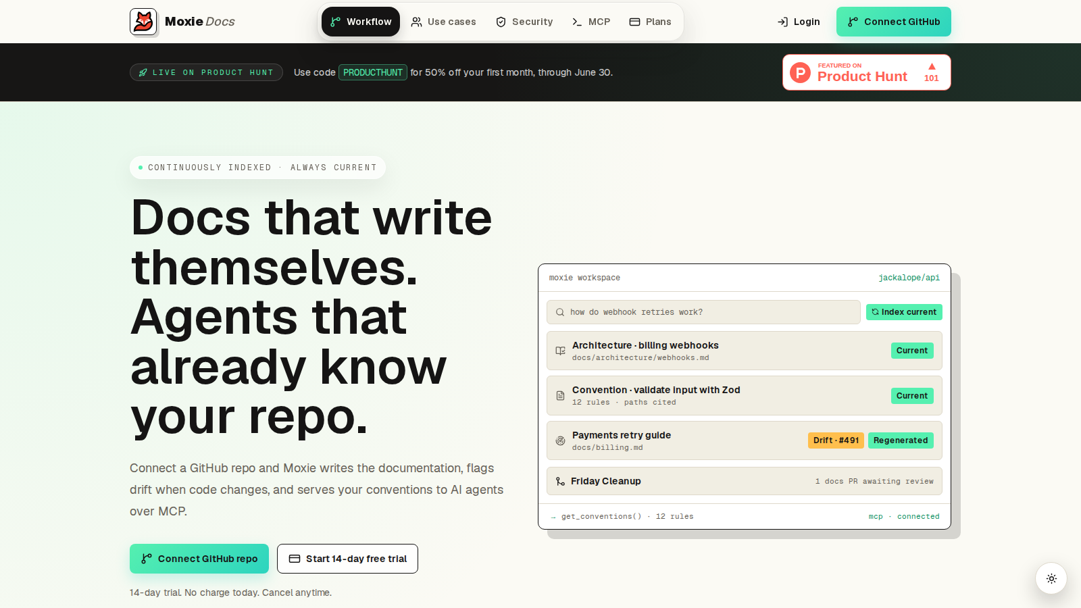Open the Use cases nav item
This screenshot has width=1081, height=608.
[443, 22]
